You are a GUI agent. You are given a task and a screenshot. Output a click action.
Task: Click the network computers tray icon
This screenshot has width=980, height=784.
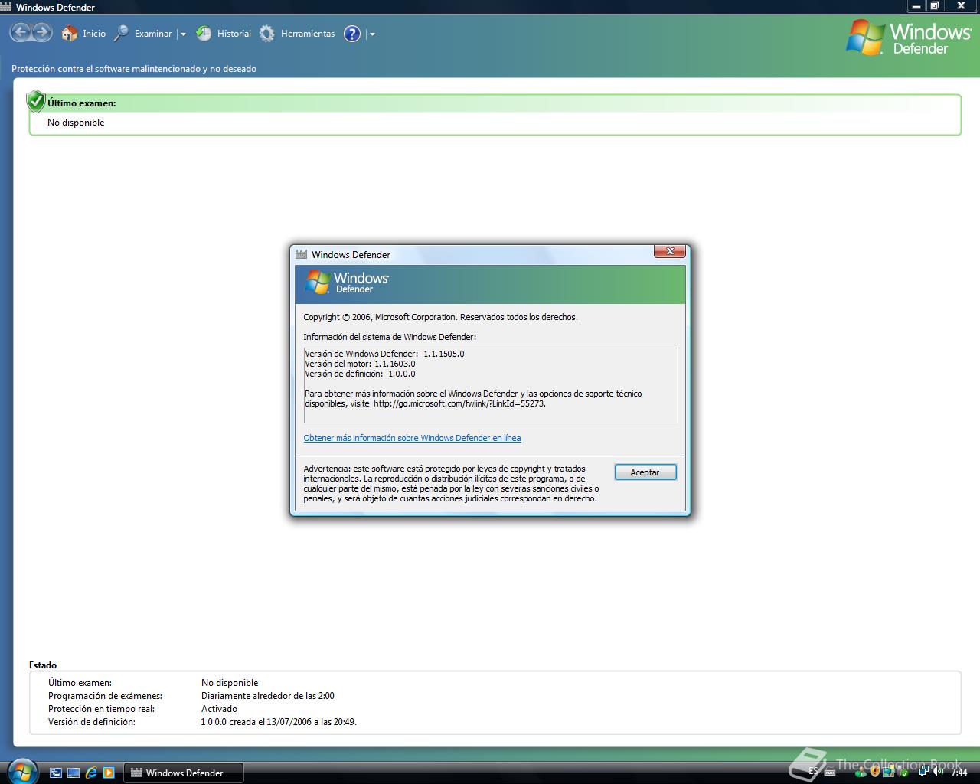[x=923, y=771]
